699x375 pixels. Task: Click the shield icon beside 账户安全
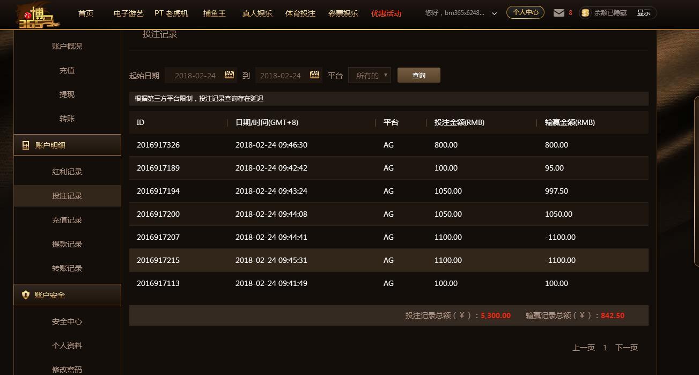pyautogui.click(x=25, y=295)
